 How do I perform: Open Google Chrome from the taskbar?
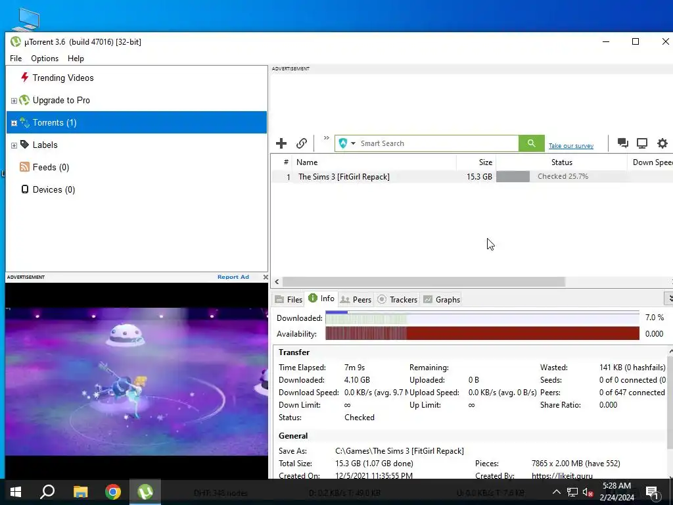tap(113, 492)
